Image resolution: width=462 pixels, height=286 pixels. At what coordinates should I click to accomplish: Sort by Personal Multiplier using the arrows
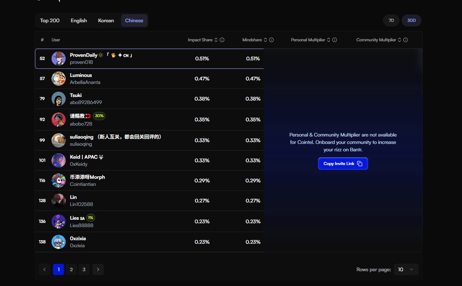(329, 40)
